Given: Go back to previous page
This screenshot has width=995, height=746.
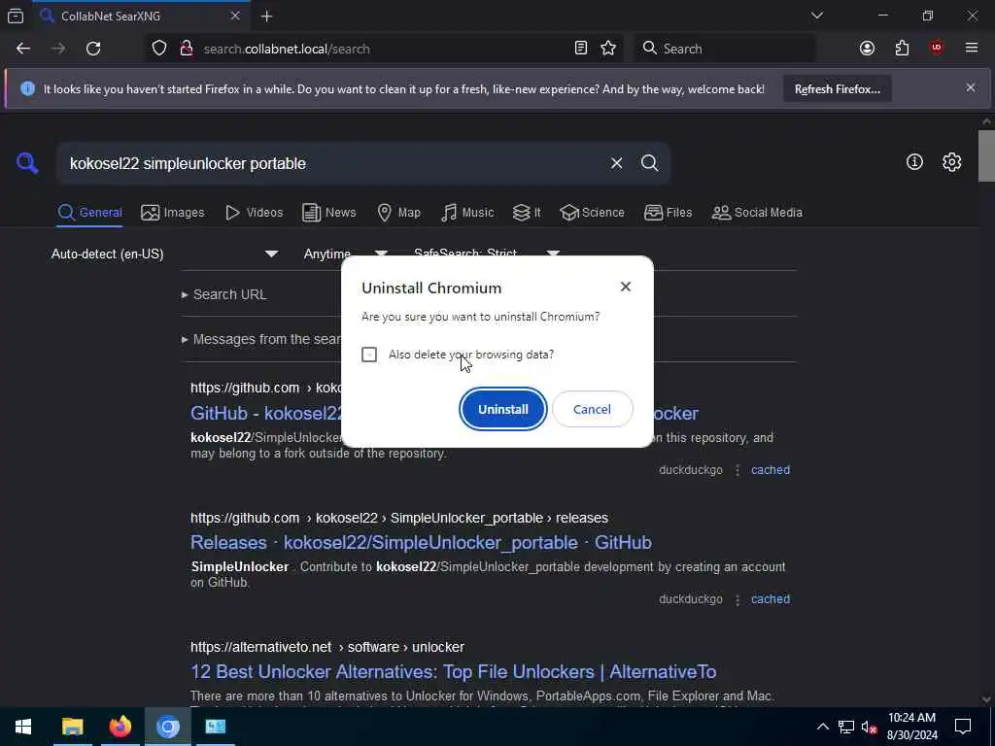Looking at the screenshot, I should [23, 49].
